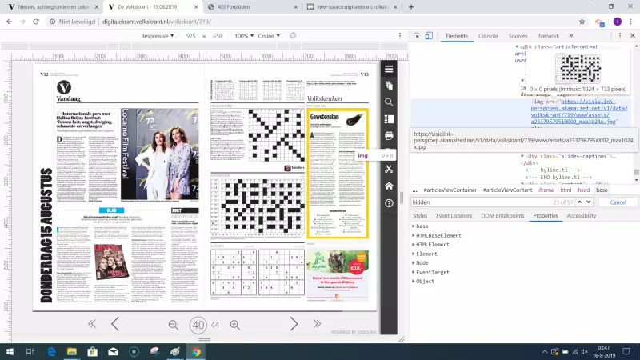The image size is (640, 360).
Task: Open the help question mark icon
Action: point(389,203)
